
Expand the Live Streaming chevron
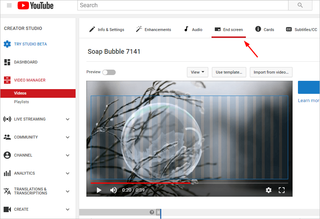coord(68,119)
